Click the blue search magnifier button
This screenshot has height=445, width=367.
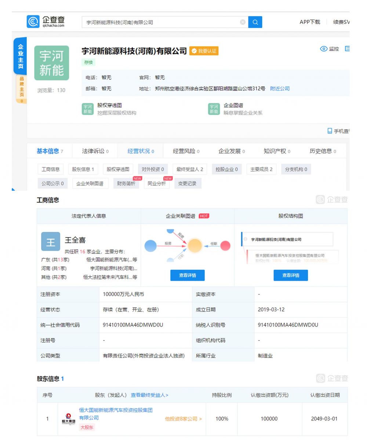pos(255,22)
